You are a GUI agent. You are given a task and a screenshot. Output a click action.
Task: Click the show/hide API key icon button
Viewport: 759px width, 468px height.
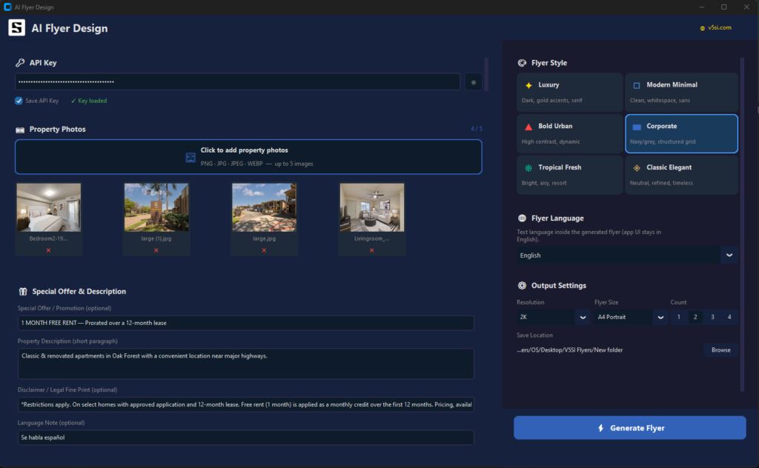coord(473,81)
